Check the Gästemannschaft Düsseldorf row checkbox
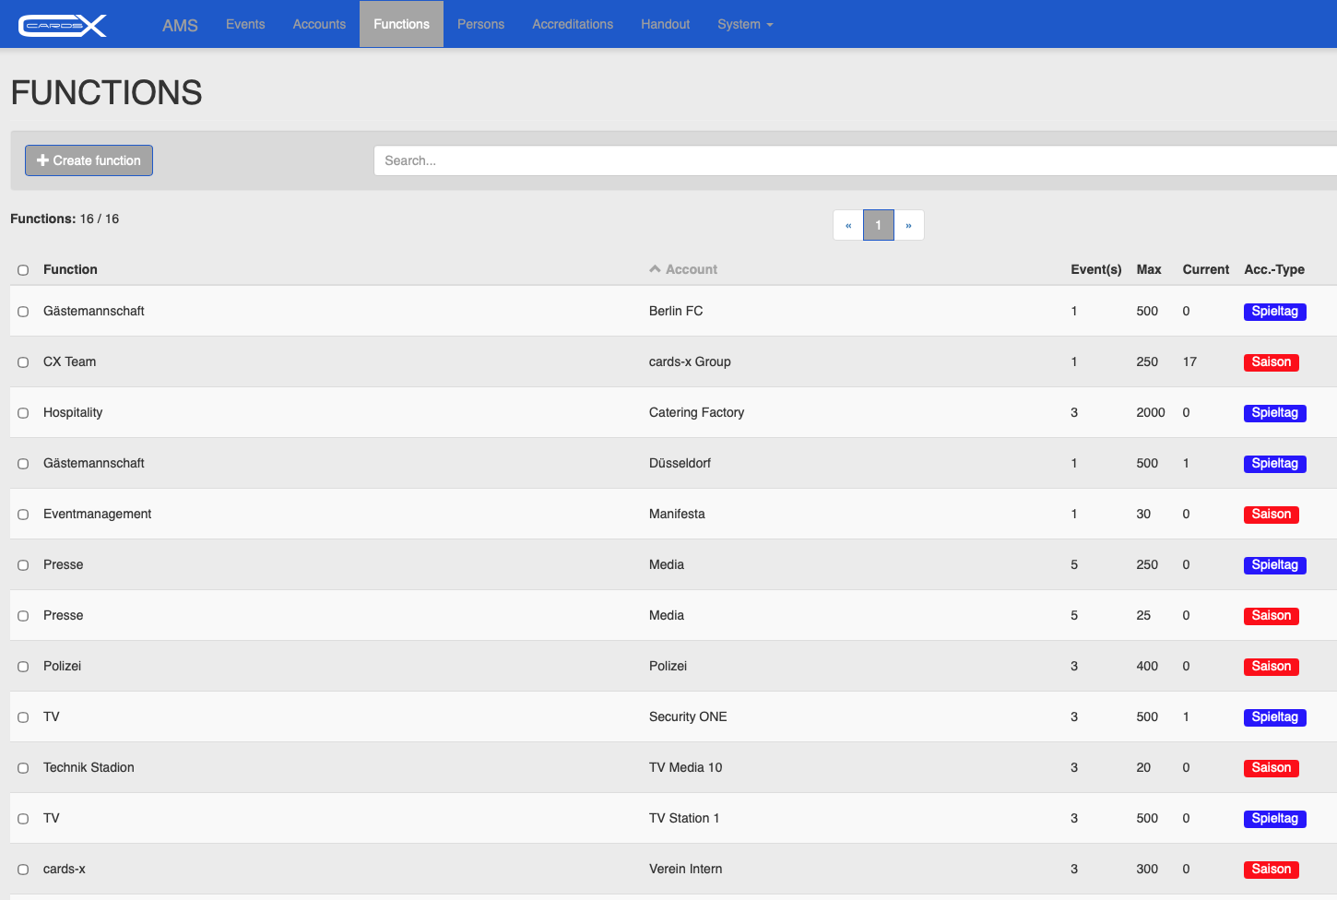1337x900 pixels. point(23,464)
